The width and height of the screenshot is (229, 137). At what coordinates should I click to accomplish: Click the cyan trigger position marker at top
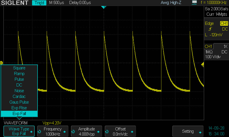(104, 7)
